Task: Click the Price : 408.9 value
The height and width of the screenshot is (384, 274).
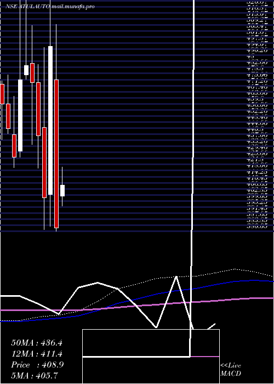Action: [x=37, y=365]
